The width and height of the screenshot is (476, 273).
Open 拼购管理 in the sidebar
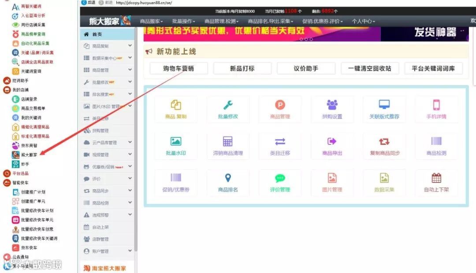pos(107,130)
